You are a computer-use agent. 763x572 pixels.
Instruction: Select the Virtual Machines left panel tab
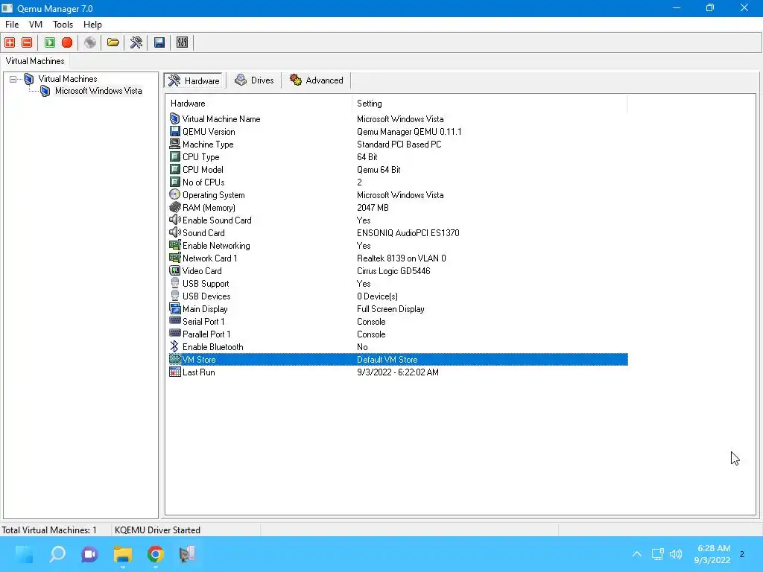35,61
